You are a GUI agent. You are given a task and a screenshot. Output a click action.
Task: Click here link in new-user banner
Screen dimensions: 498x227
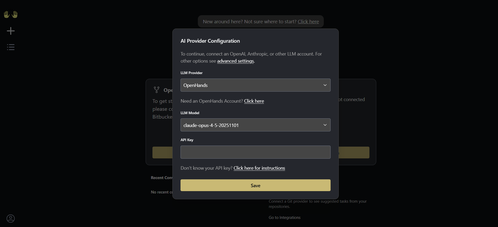pyautogui.click(x=308, y=22)
